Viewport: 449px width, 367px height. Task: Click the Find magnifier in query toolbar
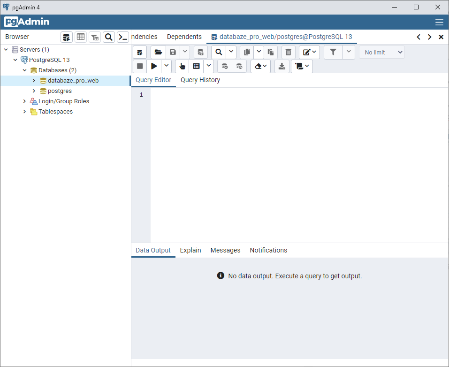(x=219, y=52)
